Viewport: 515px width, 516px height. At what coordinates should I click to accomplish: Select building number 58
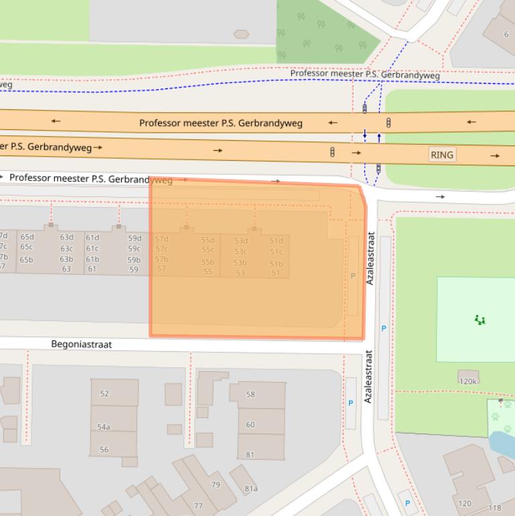pyautogui.click(x=250, y=395)
